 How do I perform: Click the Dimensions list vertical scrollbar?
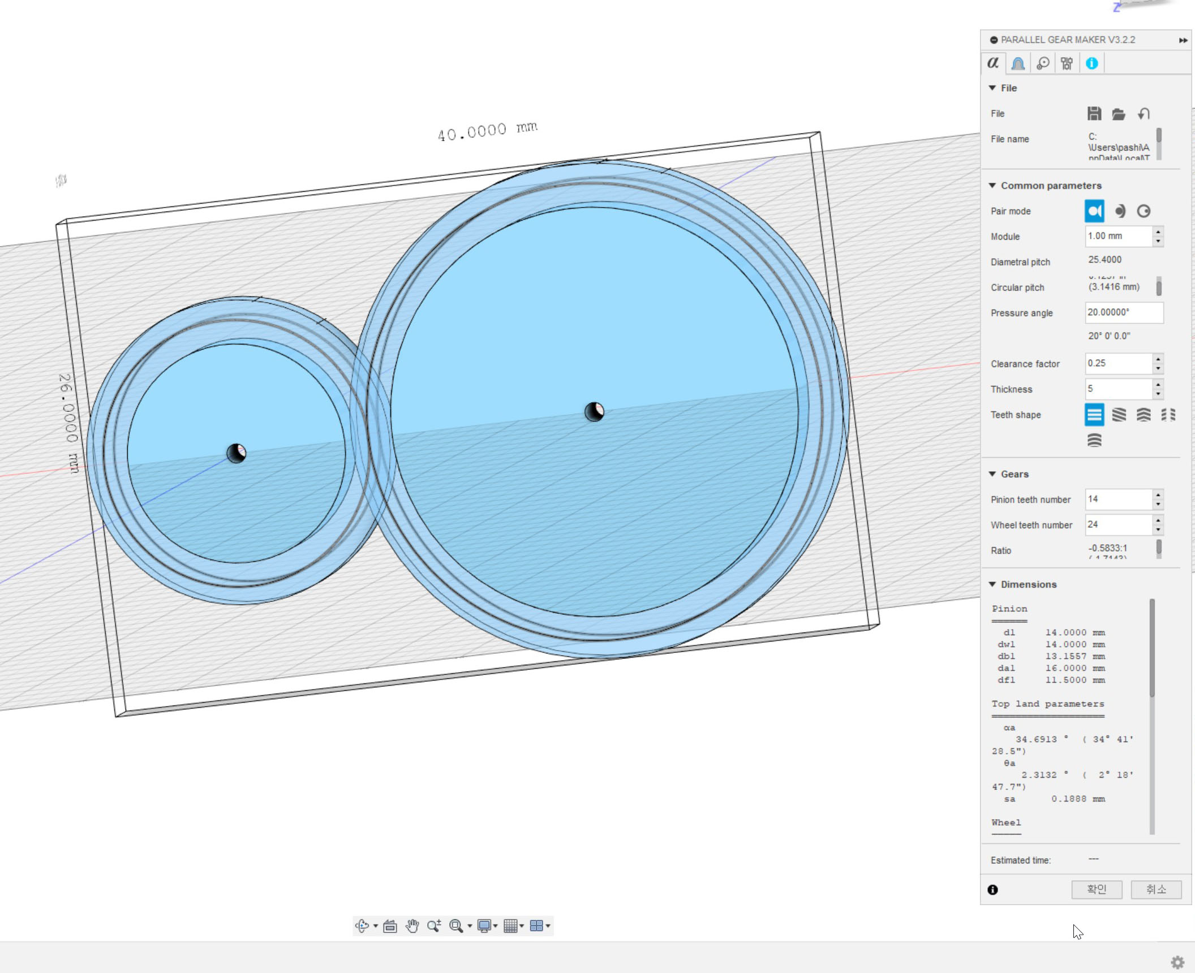click(1152, 648)
